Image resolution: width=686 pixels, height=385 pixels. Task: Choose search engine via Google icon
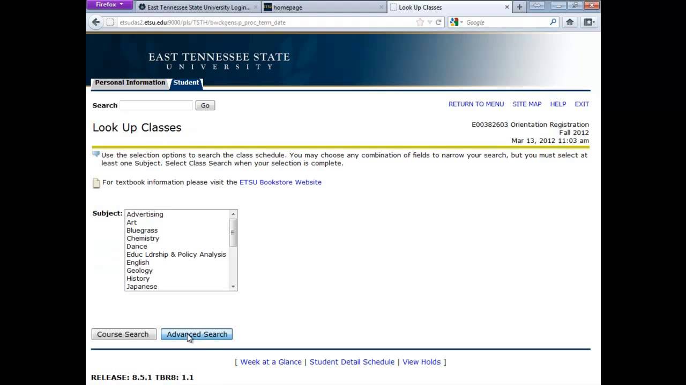click(x=457, y=22)
